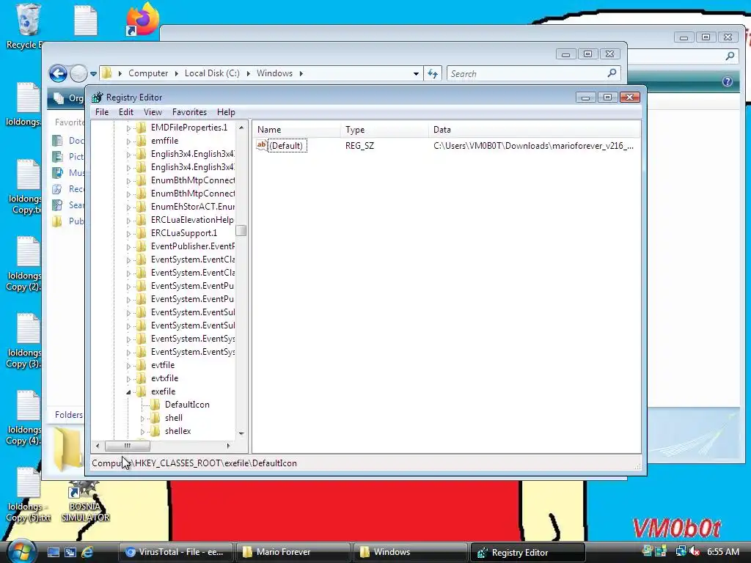Click the Local Disk (C:) breadcrumb
This screenshot has height=563, width=751.
(x=212, y=73)
